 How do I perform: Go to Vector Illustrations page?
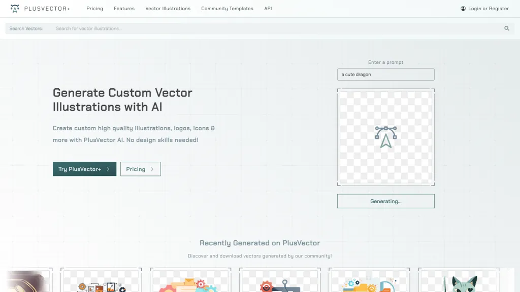tap(168, 9)
